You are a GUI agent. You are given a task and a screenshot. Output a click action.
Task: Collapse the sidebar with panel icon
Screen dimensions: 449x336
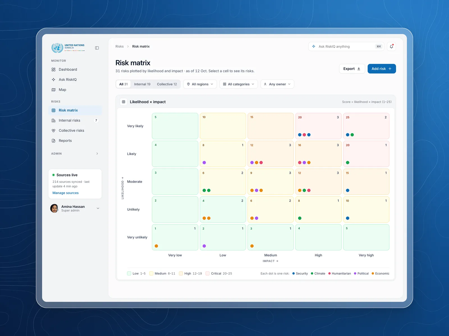pyautogui.click(x=97, y=48)
